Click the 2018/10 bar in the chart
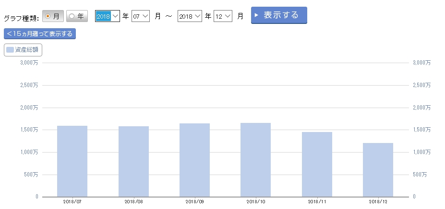 point(255,160)
